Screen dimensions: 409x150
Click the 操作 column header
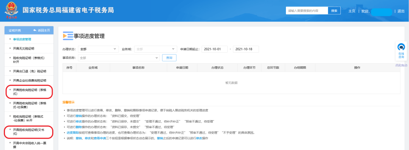(357, 67)
